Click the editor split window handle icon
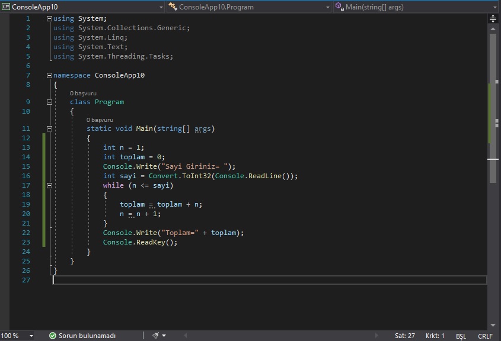 (x=493, y=19)
